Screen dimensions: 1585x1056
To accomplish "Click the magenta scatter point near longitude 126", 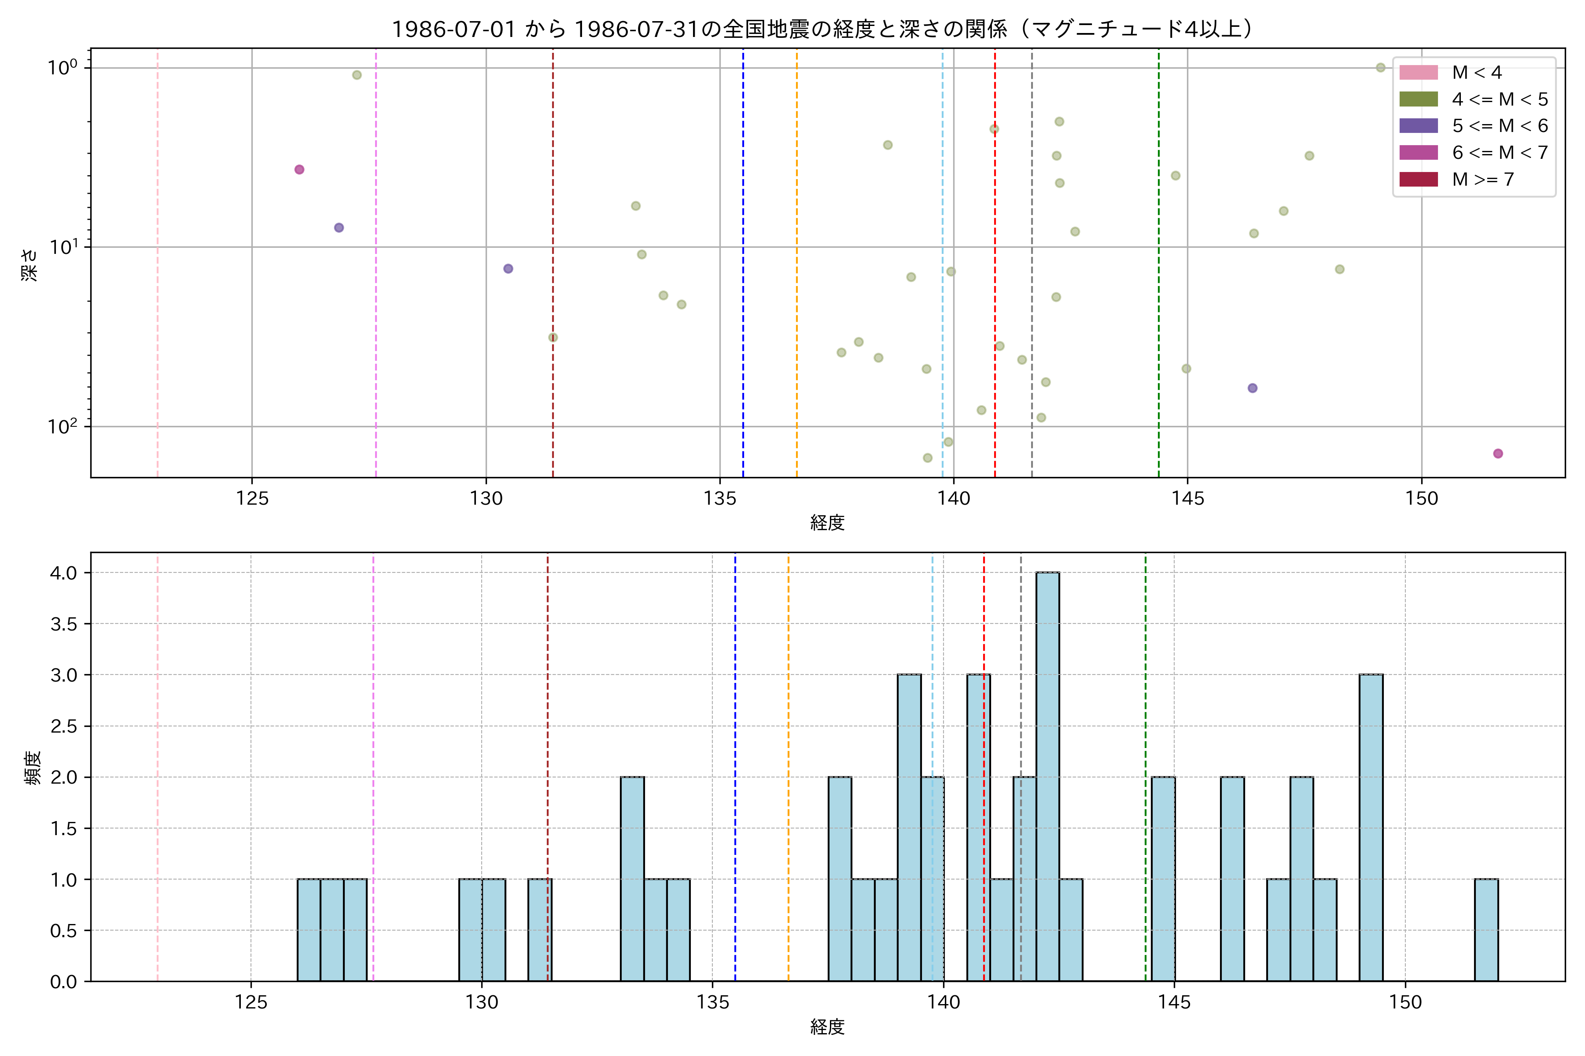I will (299, 170).
